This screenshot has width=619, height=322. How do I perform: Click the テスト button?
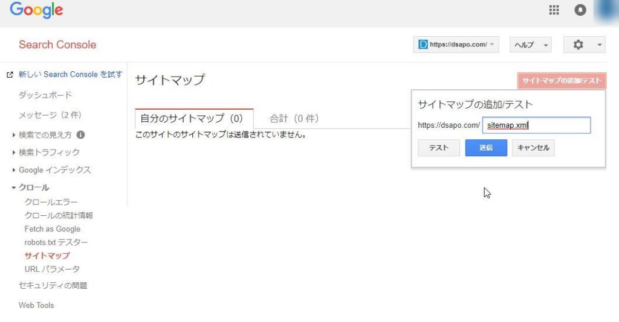click(x=439, y=148)
